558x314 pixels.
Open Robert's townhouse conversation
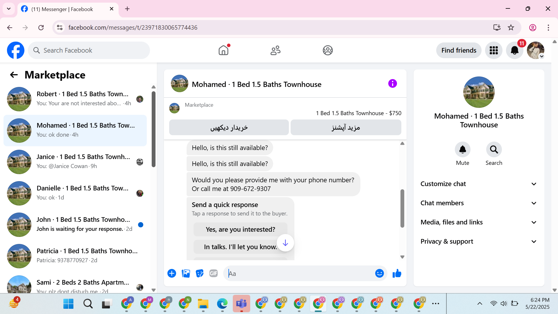click(75, 99)
